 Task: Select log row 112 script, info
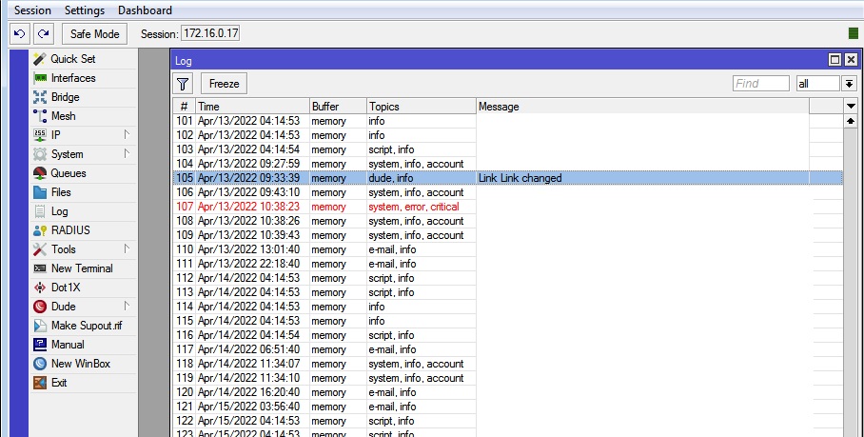507,278
